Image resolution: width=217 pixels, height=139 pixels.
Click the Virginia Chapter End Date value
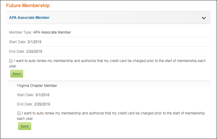coord(42,104)
